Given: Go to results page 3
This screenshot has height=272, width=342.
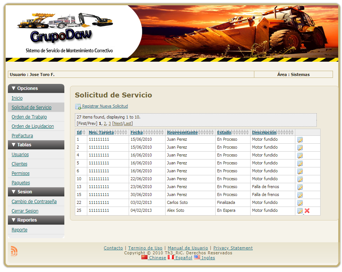Looking at the screenshot, I should [110, 123].
